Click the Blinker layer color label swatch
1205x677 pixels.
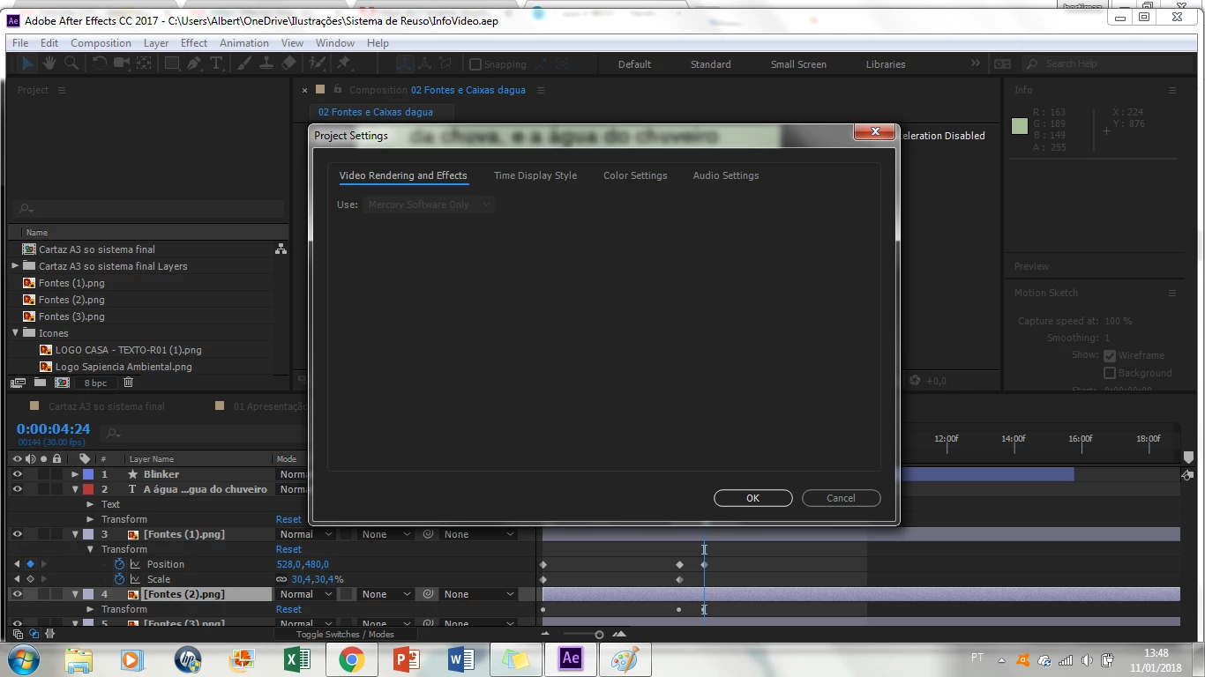coord(88,474)
